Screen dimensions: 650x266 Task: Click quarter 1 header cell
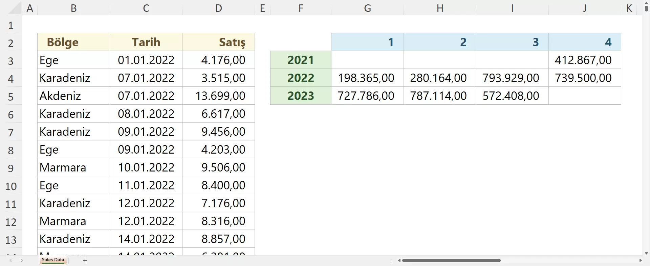pos(367,42)
